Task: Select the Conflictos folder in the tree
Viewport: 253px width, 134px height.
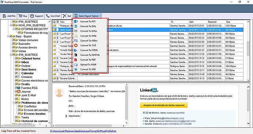Action: pos(30,106)
